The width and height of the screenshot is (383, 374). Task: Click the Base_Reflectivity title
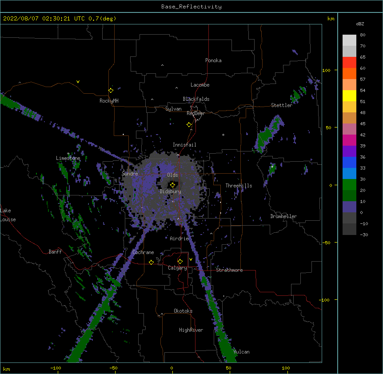pos(191,7)
